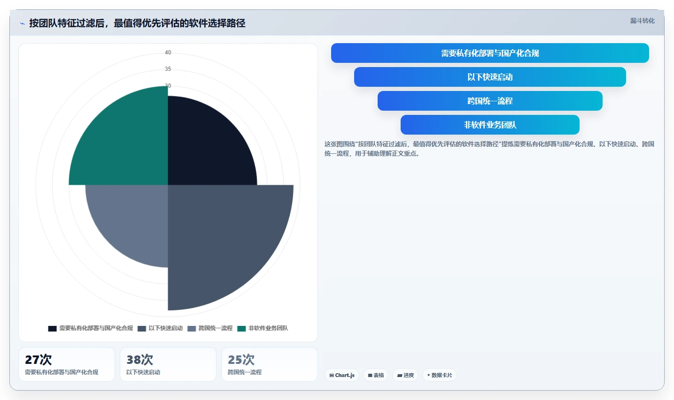This screenshot has width=674, height=400.
Task: Click the 表格 tag
Action: pyautogui.click(x=376, y=375)
